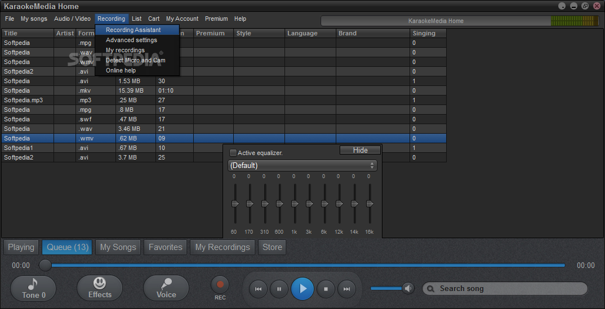Adjust the 60 Hz equalizer slider

235,203
